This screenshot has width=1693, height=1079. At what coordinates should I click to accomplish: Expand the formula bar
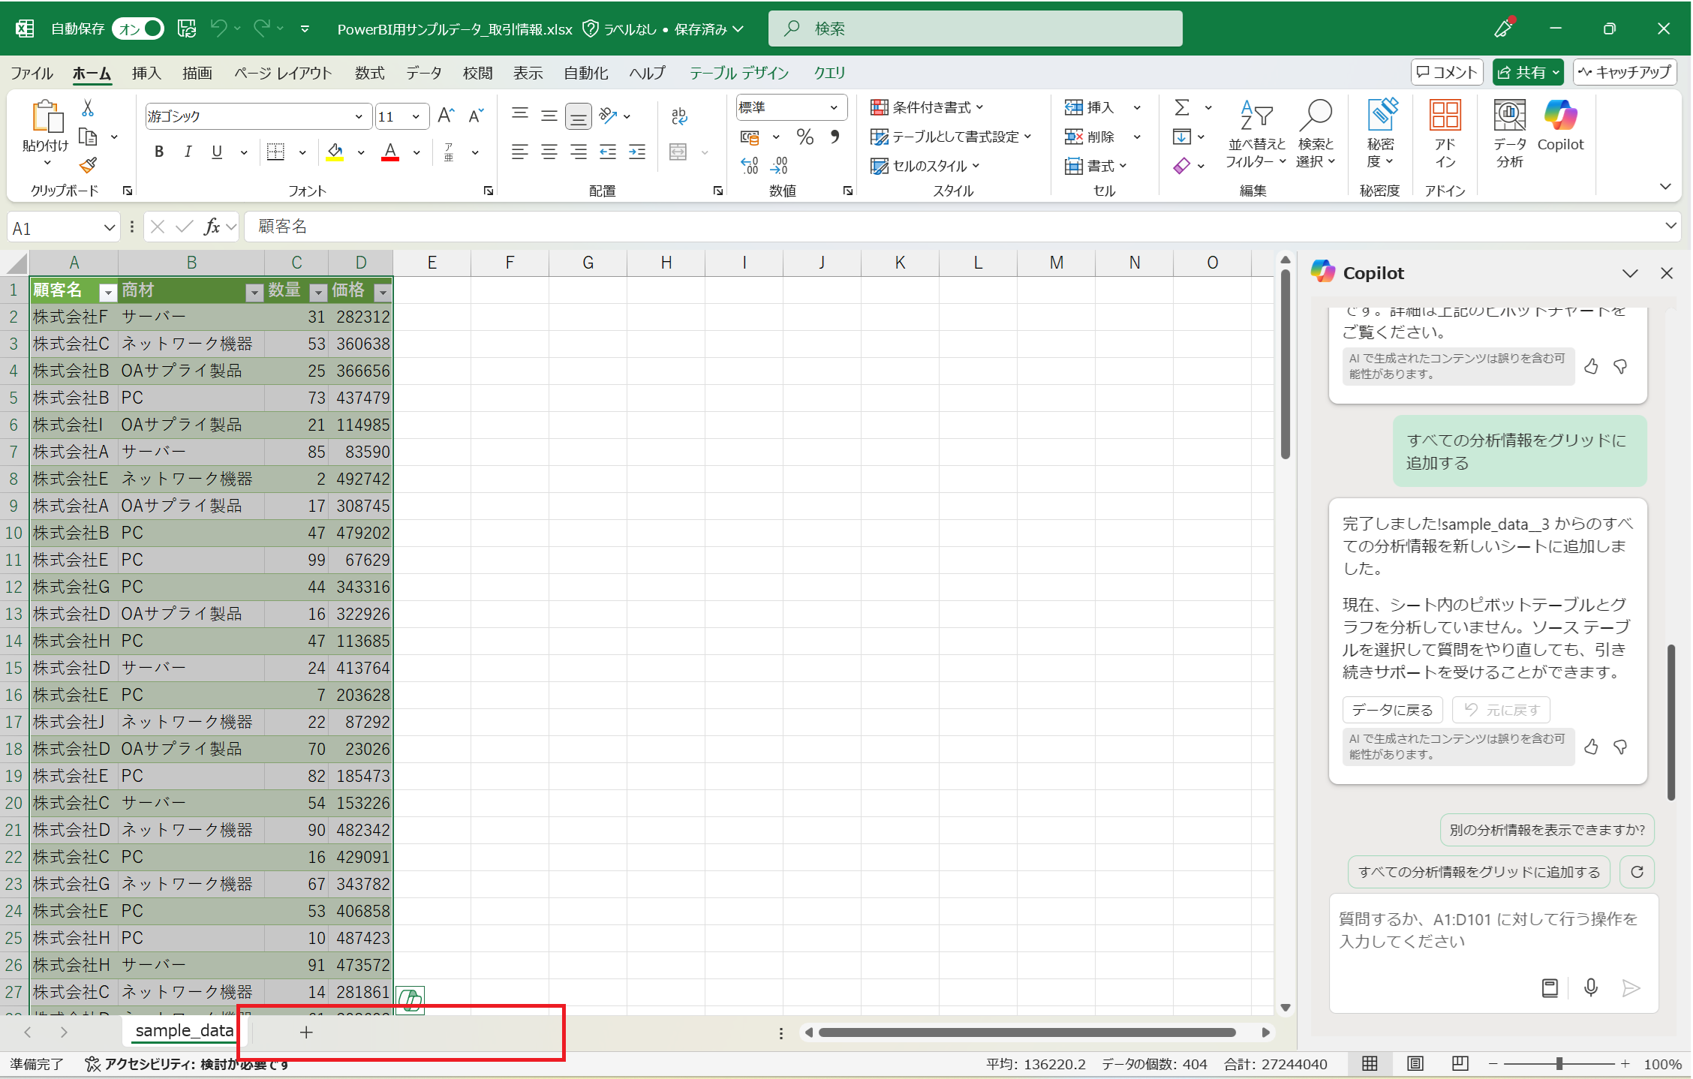click(x=1670, y=226)
